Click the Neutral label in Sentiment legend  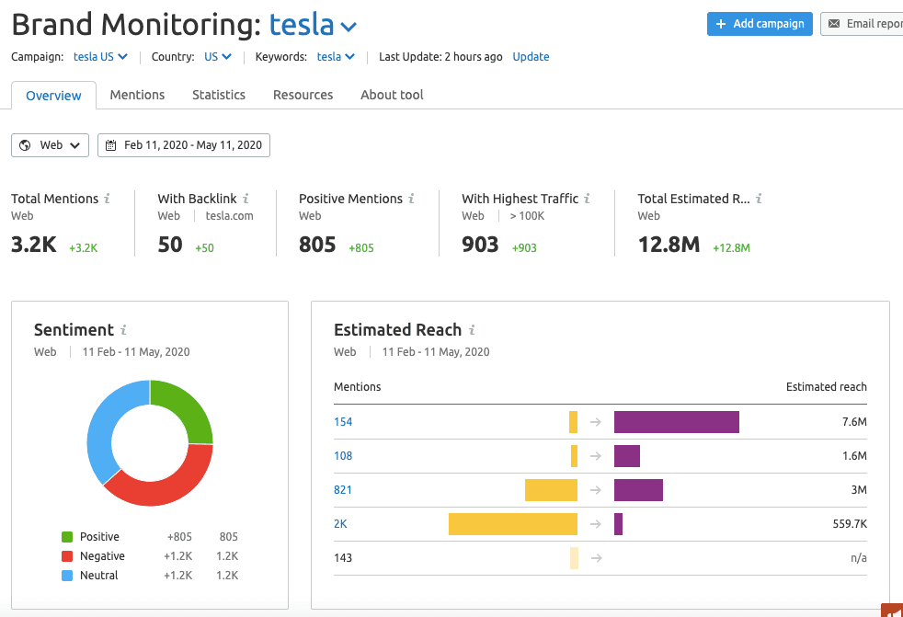(99, 575)
